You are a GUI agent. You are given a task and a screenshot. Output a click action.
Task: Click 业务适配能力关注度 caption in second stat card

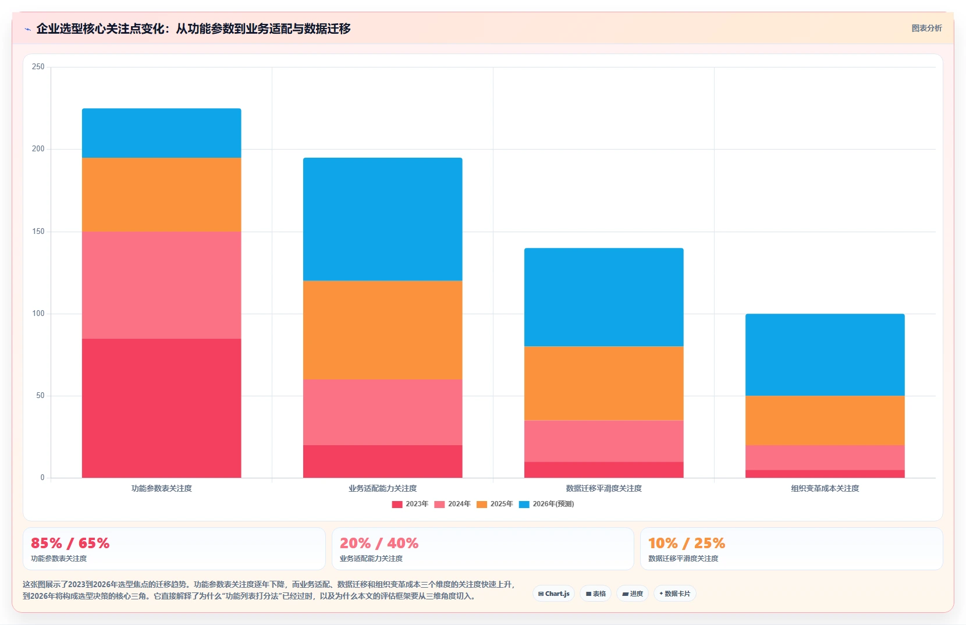[x=371, y=559]
